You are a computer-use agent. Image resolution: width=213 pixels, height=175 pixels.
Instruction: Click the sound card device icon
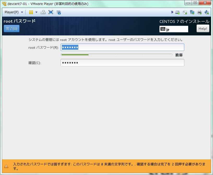[206, 12]
